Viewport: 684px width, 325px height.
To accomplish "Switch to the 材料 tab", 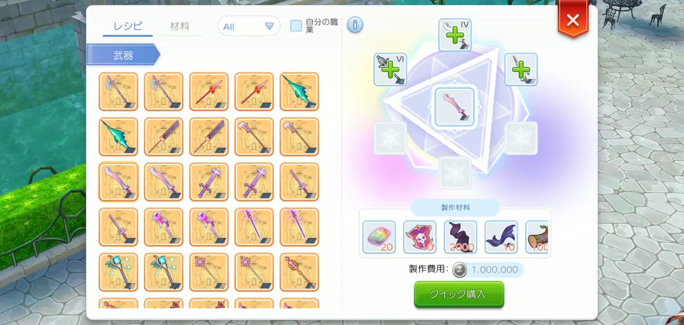I will click(x=180, y=26).
